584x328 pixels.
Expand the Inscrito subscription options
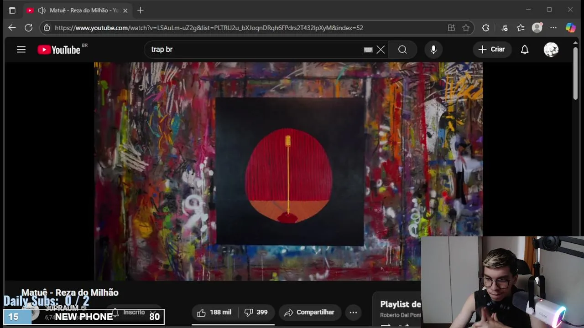point(134,313)
